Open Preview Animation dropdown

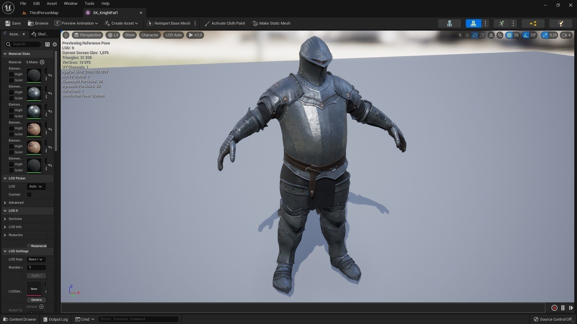[x=76, y=23]
